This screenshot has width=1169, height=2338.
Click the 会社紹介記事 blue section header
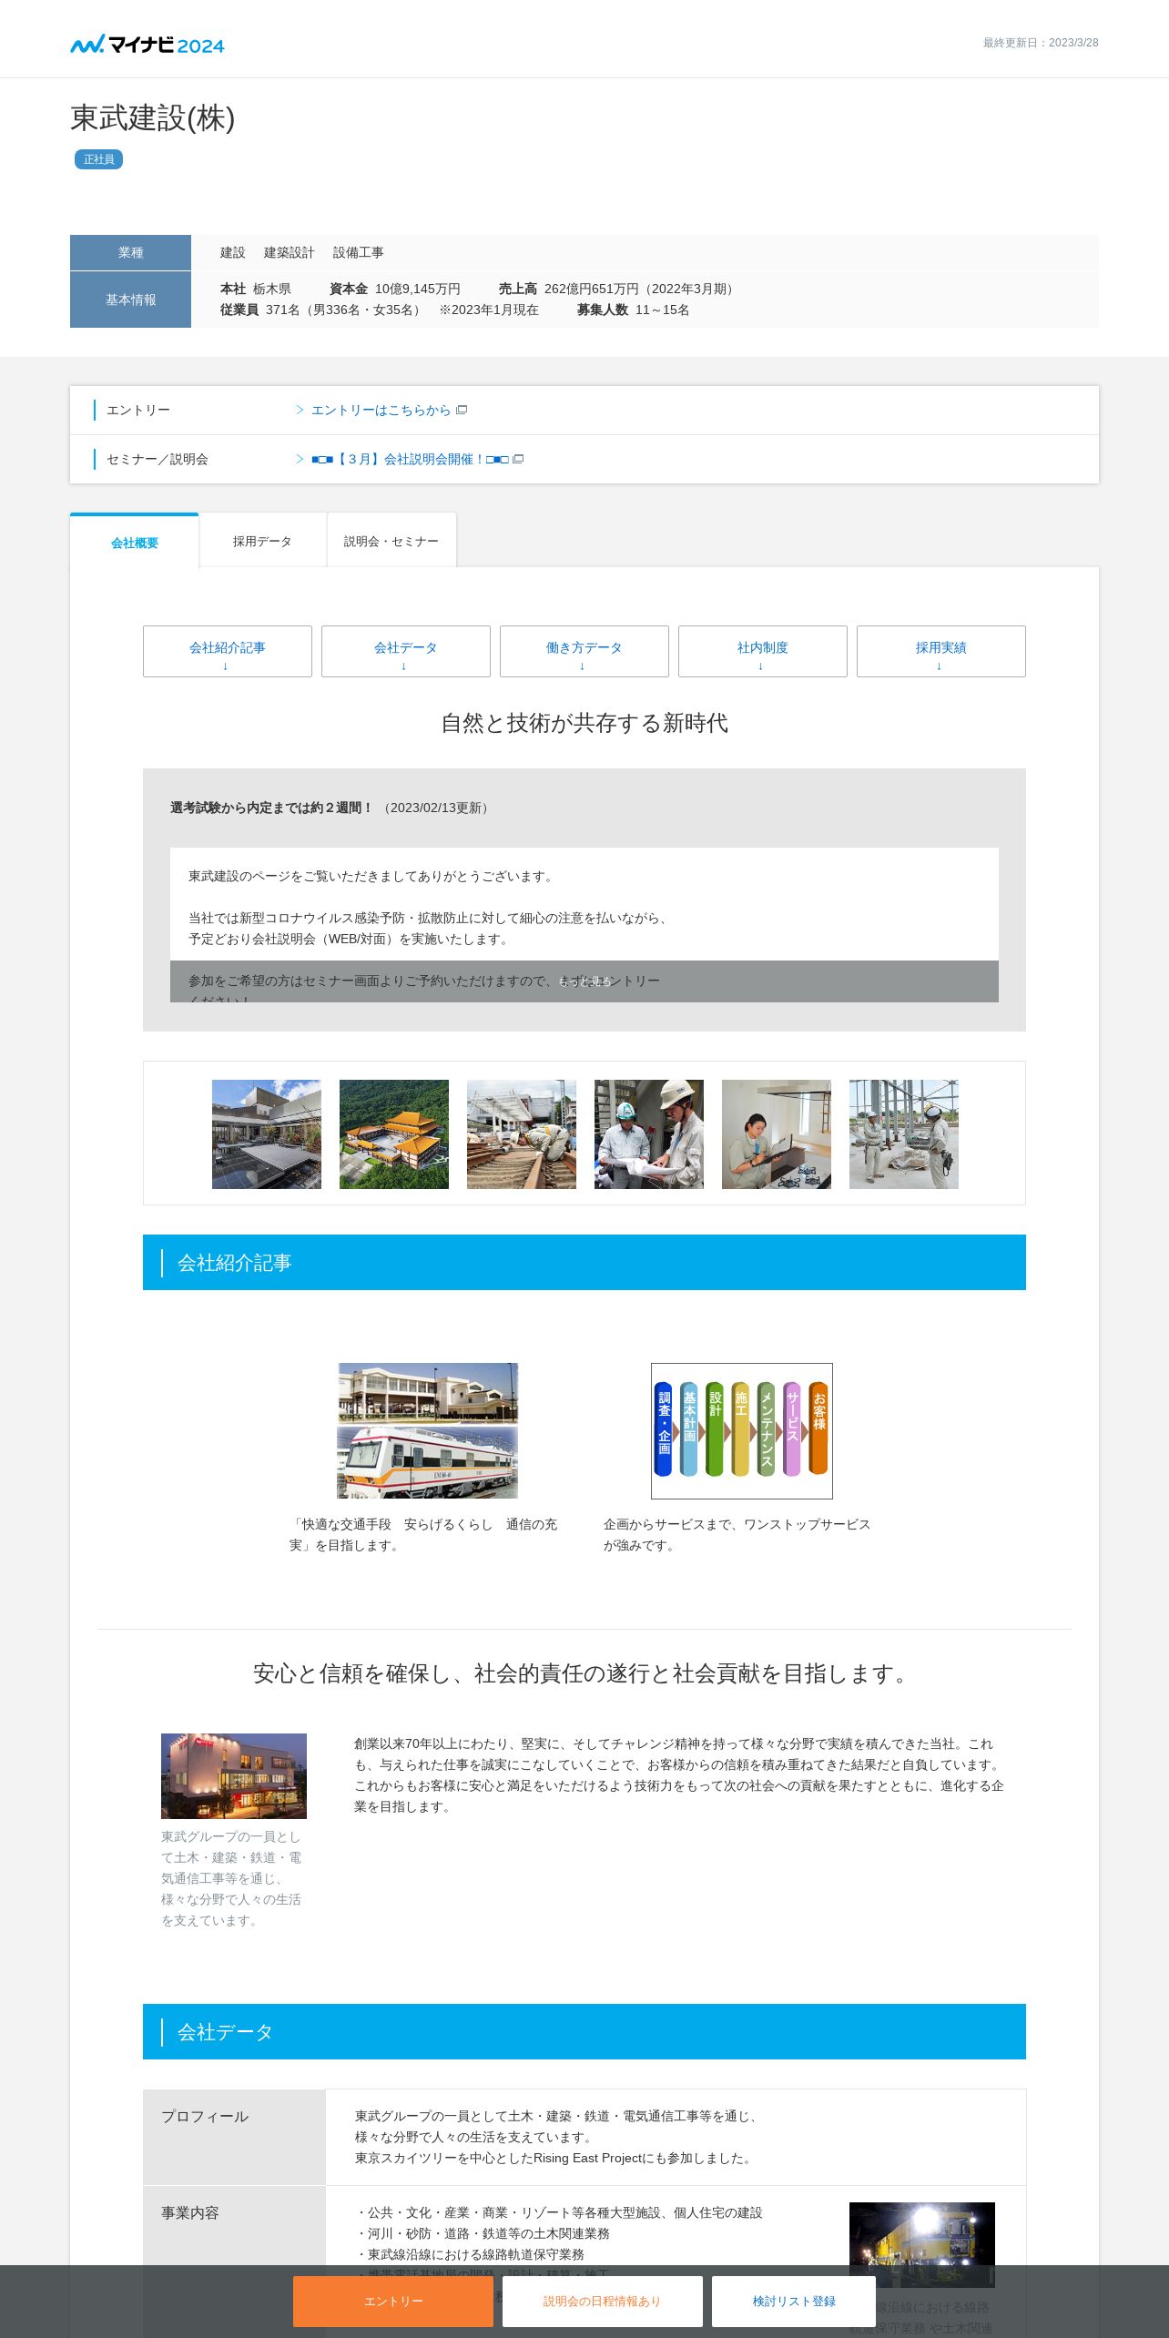[x=584, y=1262]
